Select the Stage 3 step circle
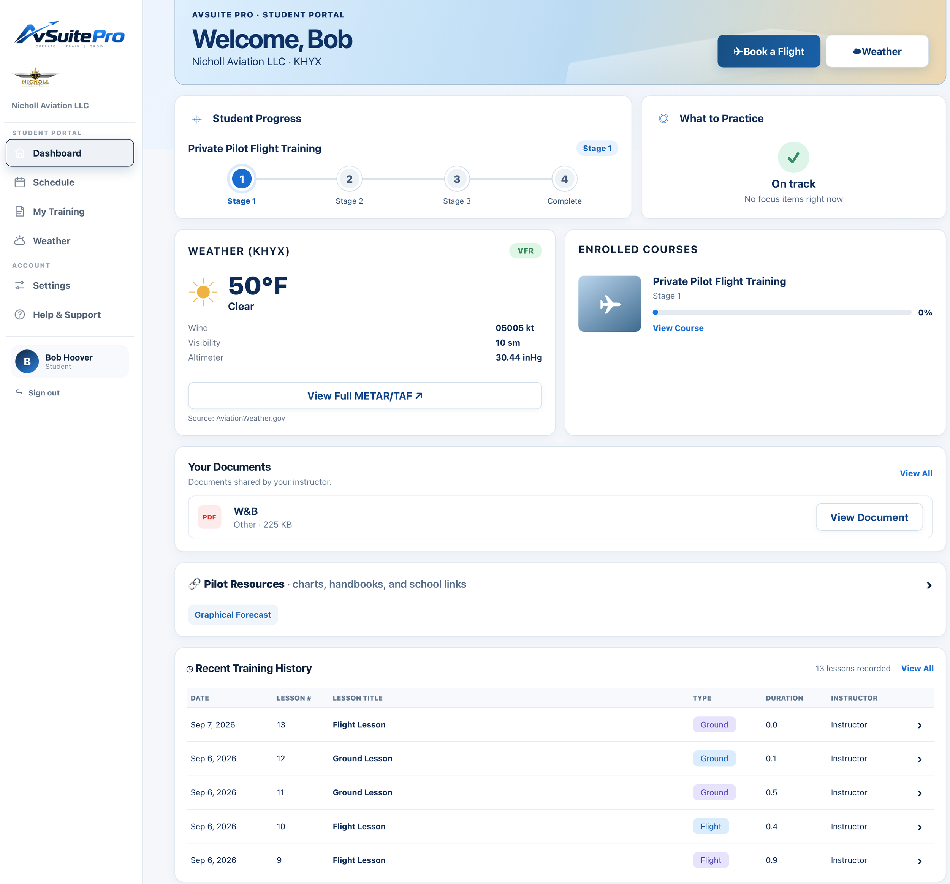Screen dimensions: 950x884 tap(456, 179)
